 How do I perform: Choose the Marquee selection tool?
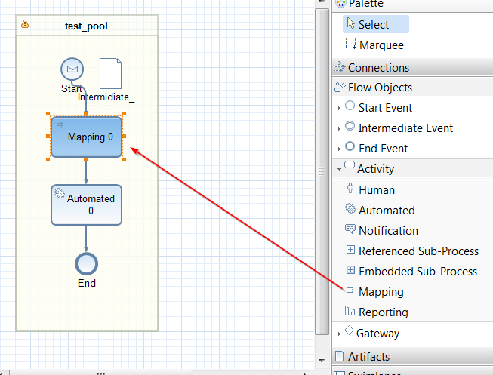(374, 45)
